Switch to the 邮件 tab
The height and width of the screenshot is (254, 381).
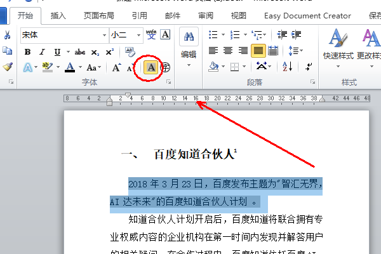[173, 16]
